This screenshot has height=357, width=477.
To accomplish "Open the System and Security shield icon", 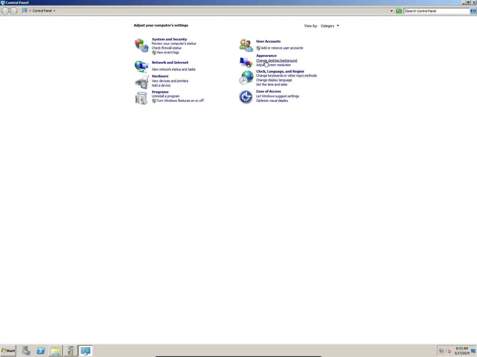I will point(141,46).
